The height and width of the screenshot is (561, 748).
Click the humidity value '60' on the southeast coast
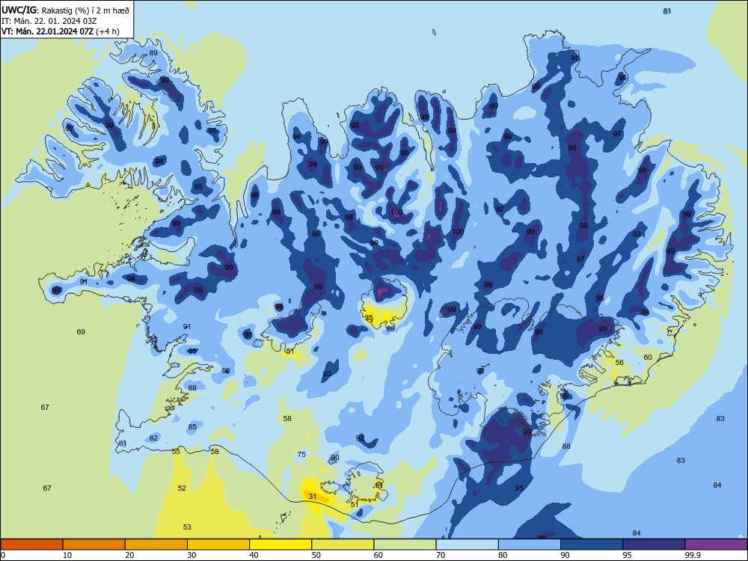pyautogui.click(x=648, y=358)
